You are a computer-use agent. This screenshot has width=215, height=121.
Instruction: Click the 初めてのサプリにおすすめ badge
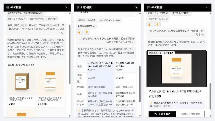click(161, 53)
